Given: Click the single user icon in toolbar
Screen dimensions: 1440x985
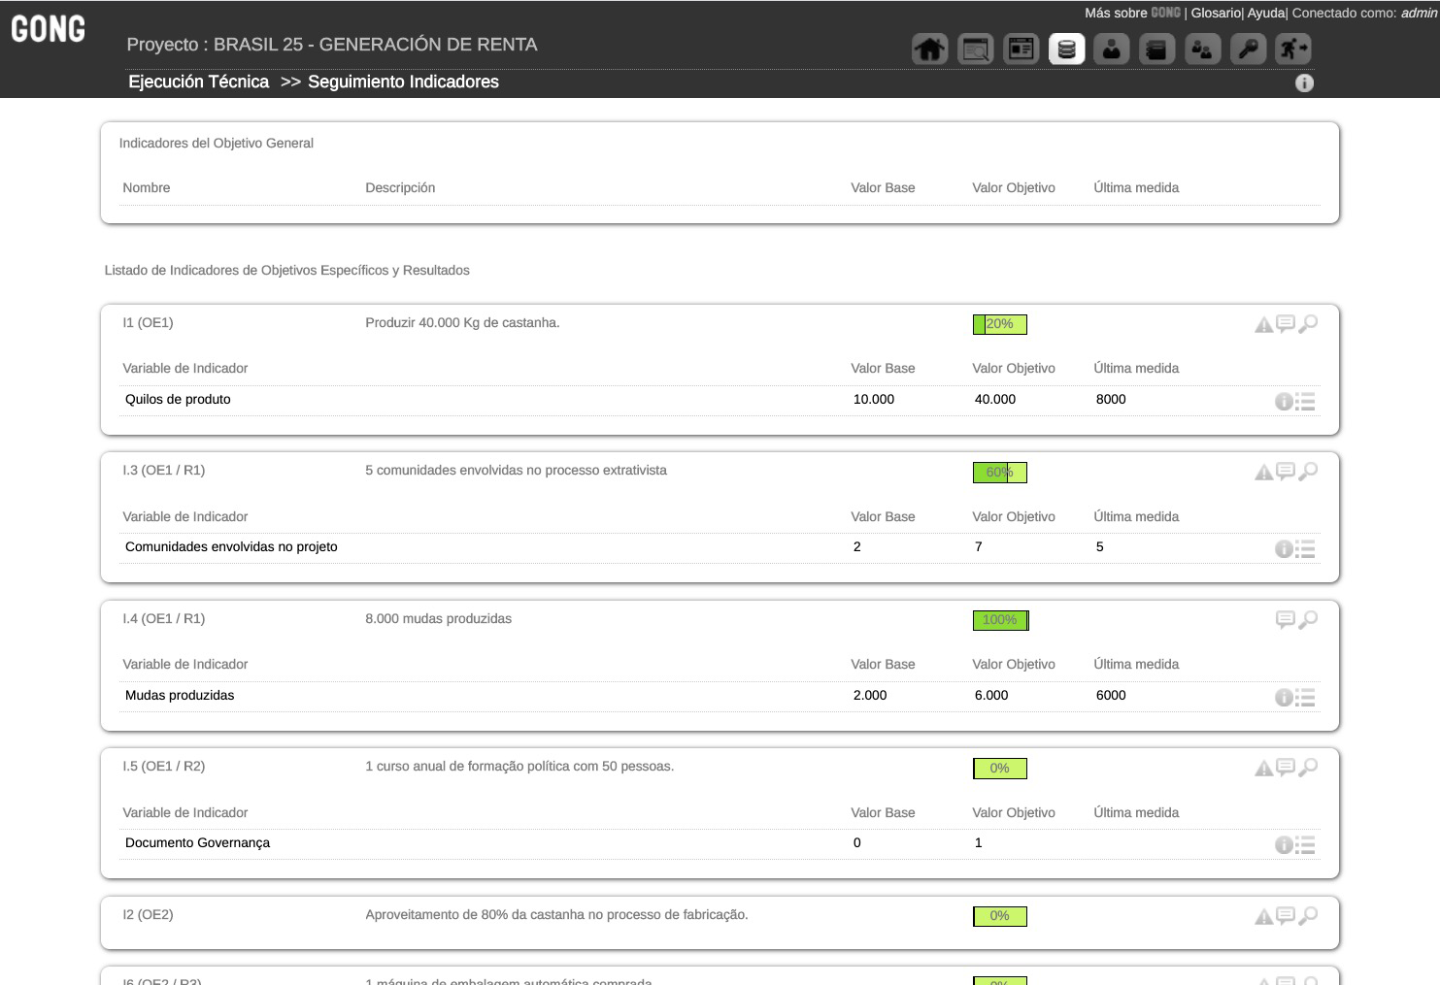Looking at the screenshot, I should point(1111,49).
